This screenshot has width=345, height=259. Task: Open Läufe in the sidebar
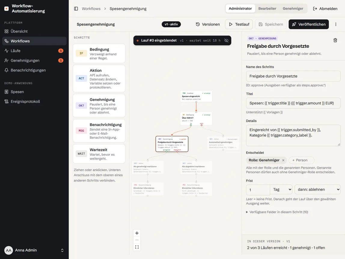click(x=34, y=51)
